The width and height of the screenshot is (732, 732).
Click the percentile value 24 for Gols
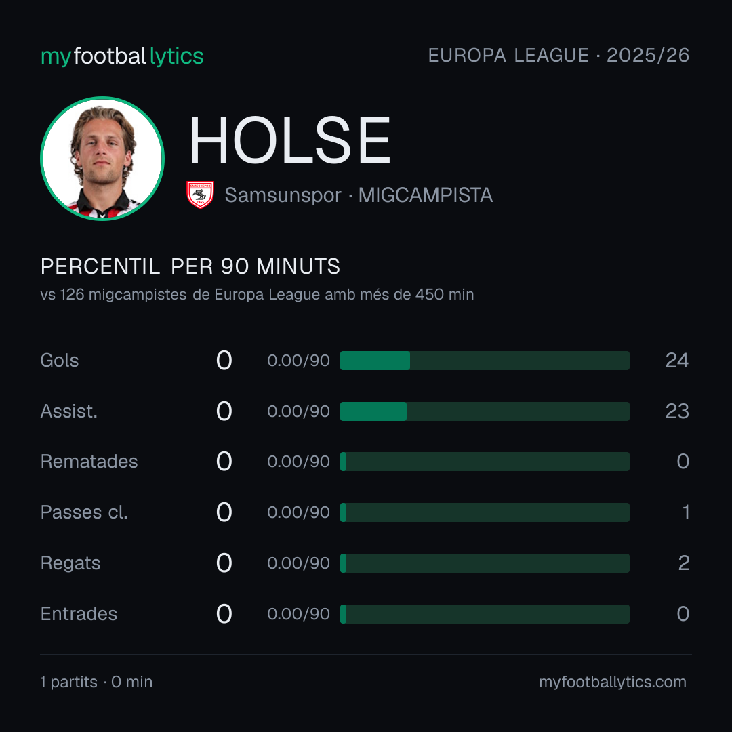[677, 361]
